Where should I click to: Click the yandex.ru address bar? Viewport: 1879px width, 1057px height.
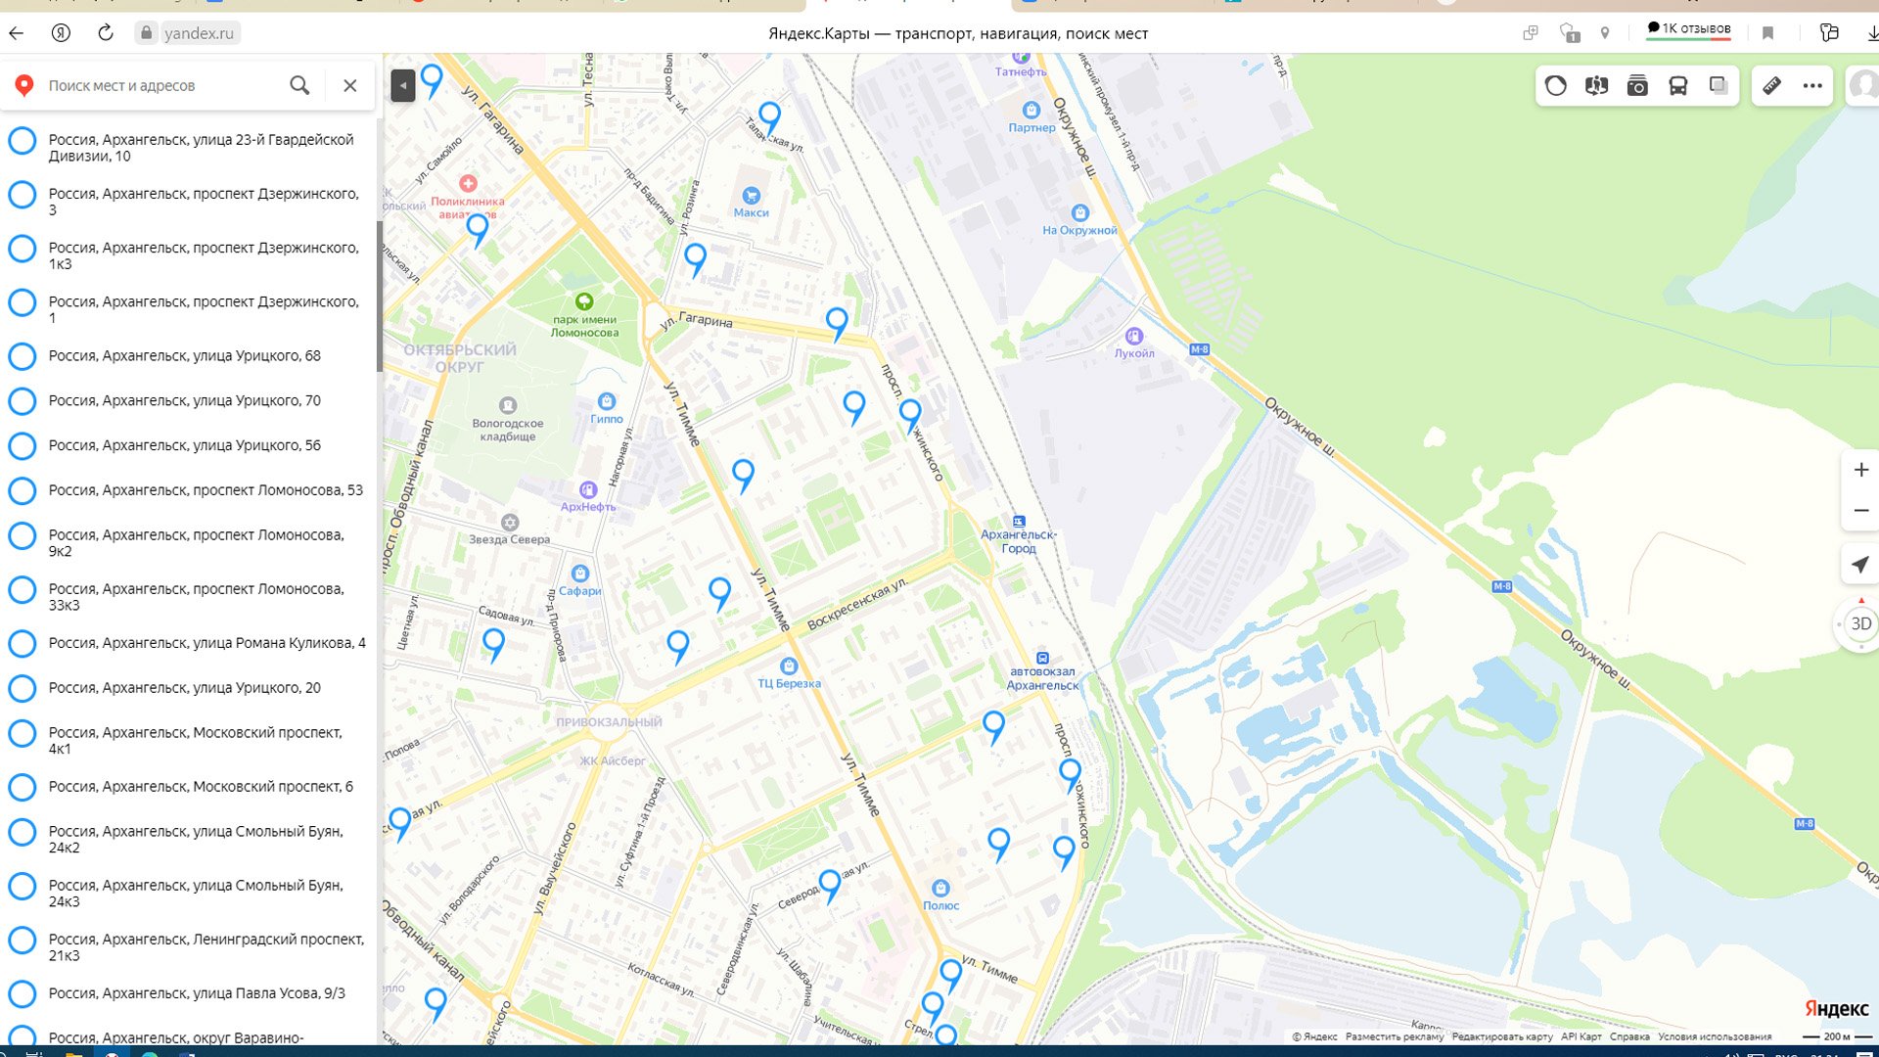[199, 33]
